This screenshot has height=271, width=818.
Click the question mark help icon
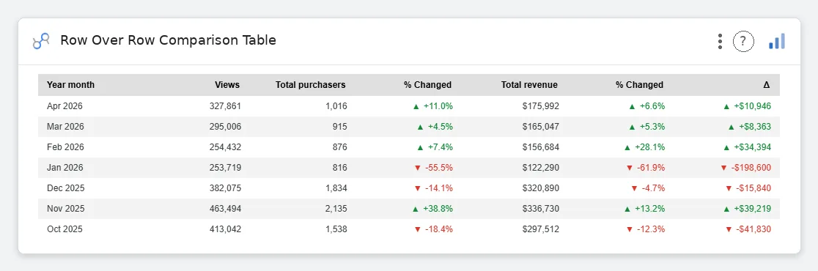(x=743, y=41)
